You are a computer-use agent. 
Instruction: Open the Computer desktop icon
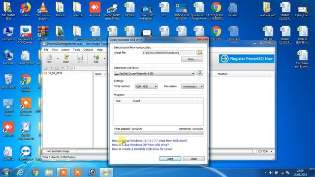point(8,33)
